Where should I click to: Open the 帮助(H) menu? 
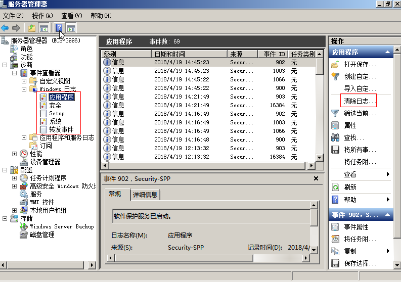pyautogui.click(x=101, y=16)
